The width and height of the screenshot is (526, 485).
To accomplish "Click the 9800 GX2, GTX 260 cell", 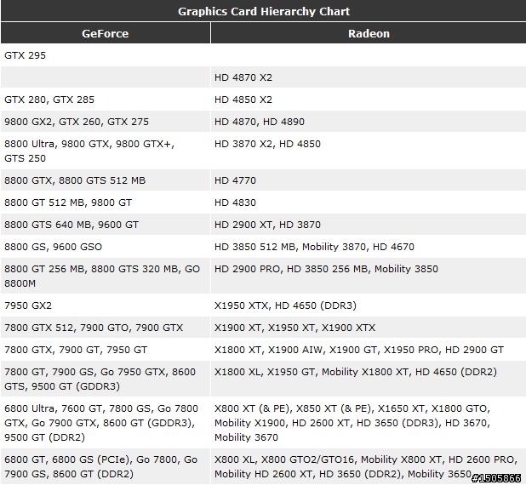I will point(106,122).
